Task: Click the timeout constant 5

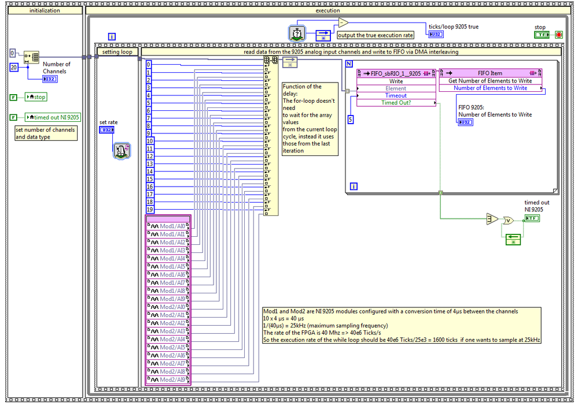Action: click(x=350, y=120)
